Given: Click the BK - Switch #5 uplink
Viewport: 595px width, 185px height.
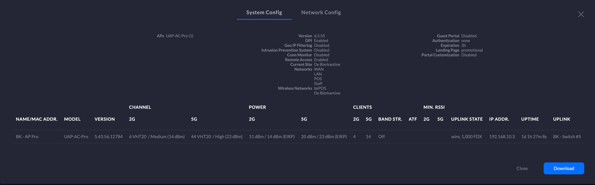Looking at the screenshot, I should (x=567, y=137).
